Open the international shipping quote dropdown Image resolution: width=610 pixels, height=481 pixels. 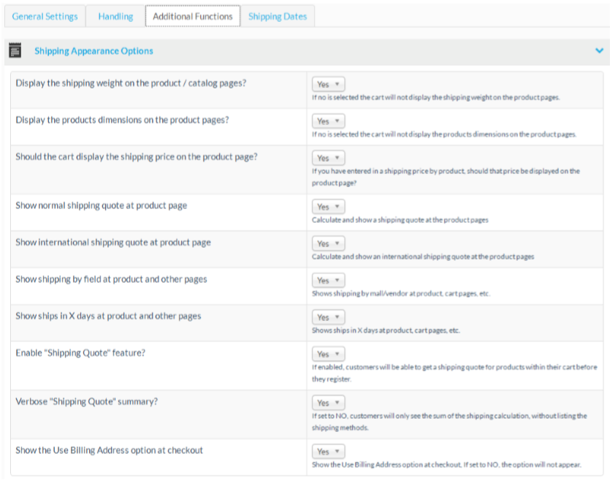point(328,243)
